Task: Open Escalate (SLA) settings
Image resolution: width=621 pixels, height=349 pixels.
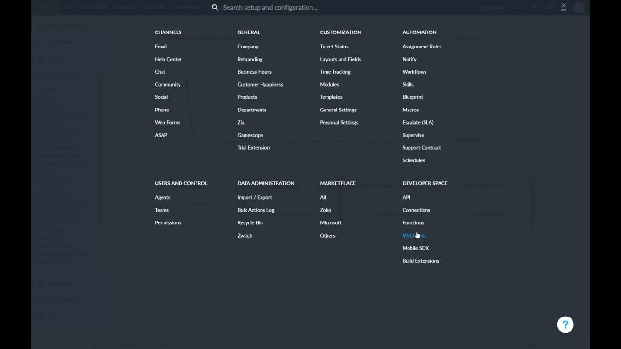Action: 418,123
